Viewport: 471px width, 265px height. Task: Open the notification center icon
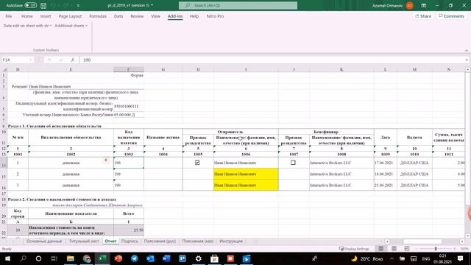[x=460, y=258]
